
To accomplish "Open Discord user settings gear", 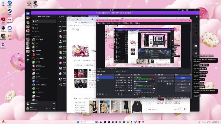I will pos(54,109).
